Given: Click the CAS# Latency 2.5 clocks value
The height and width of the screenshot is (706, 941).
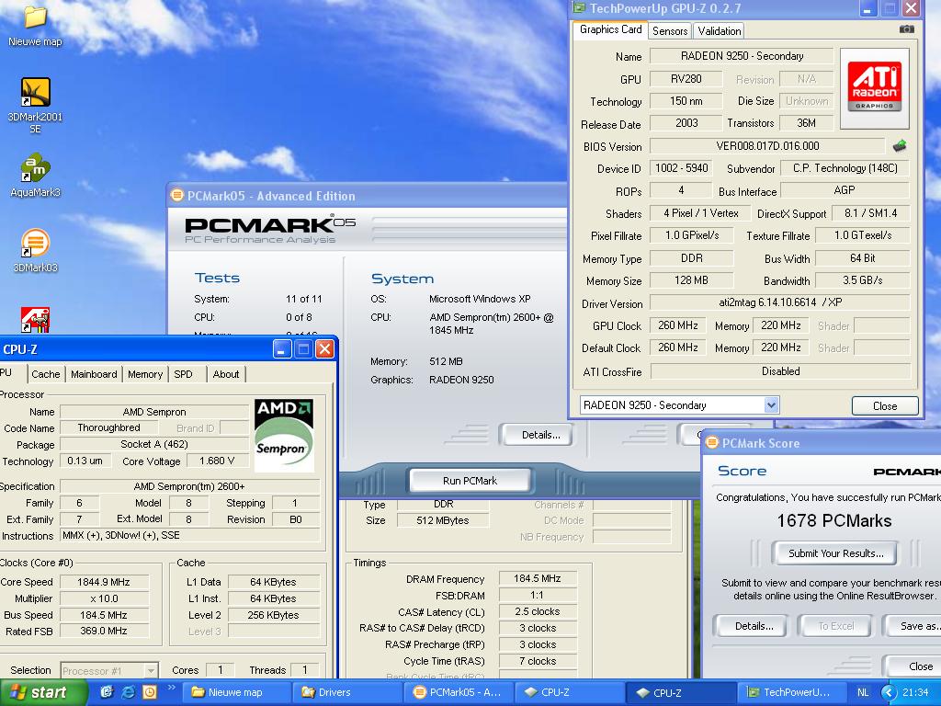Looking at the screenshot, I should pyautogui.click(x=537, y=611).
